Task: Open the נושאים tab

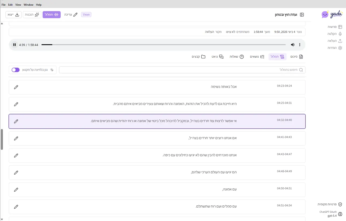Action: click(257, 57)
